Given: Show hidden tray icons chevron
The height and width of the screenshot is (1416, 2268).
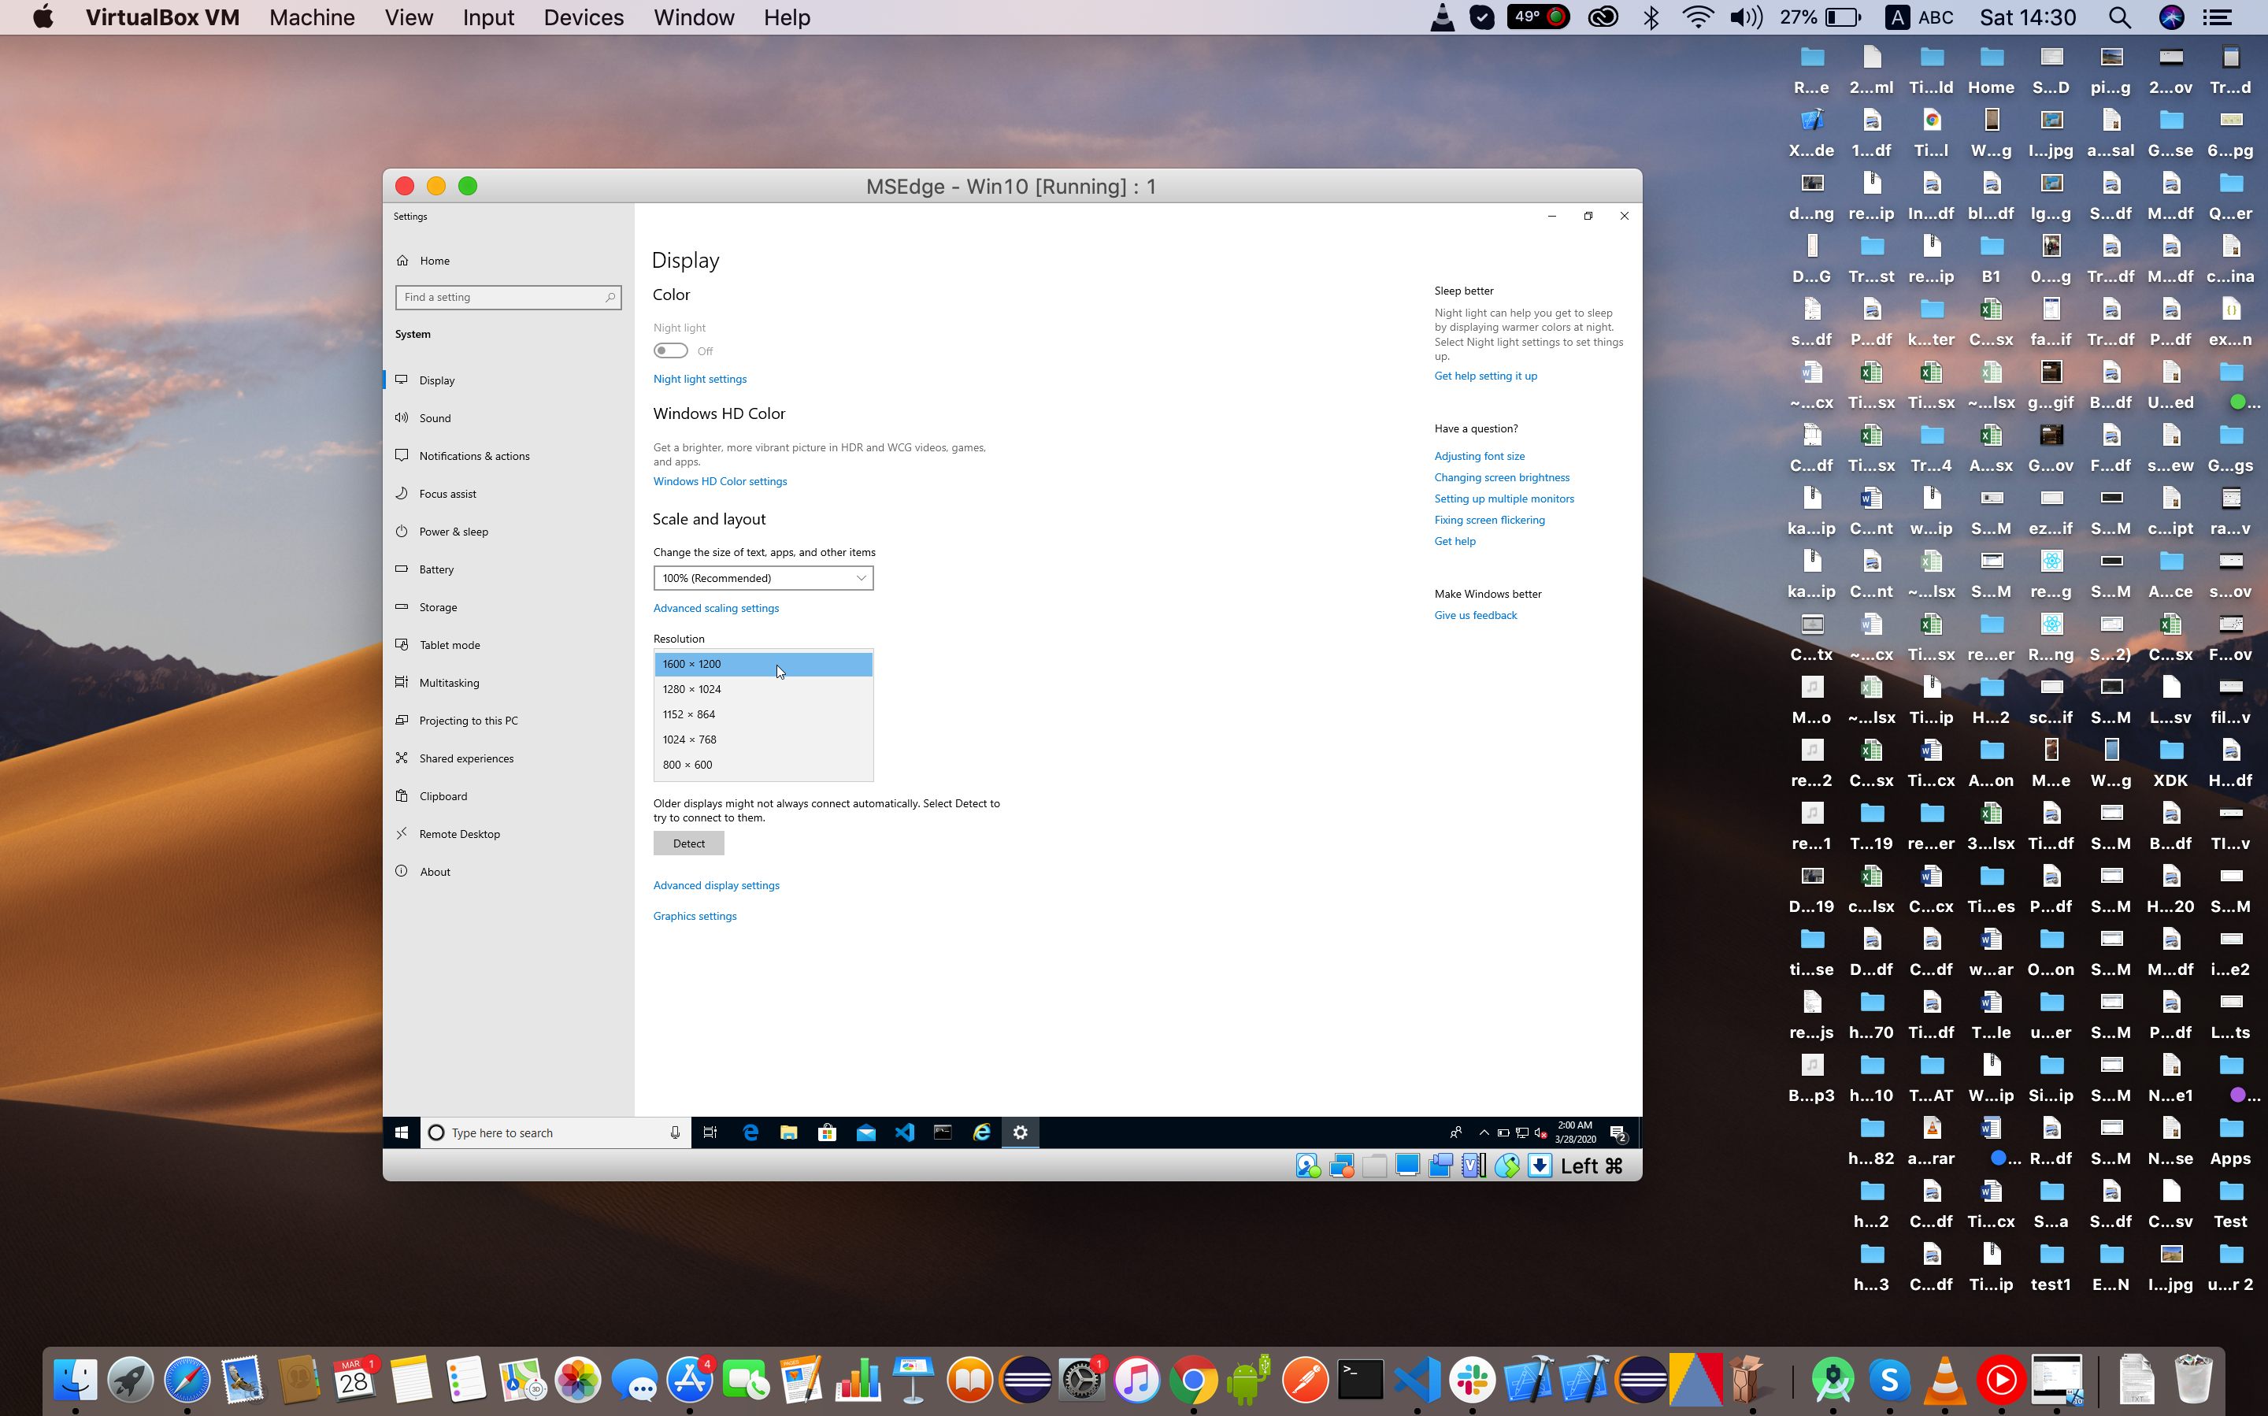Looking at the screenshot, I should pos(1484,1133).
